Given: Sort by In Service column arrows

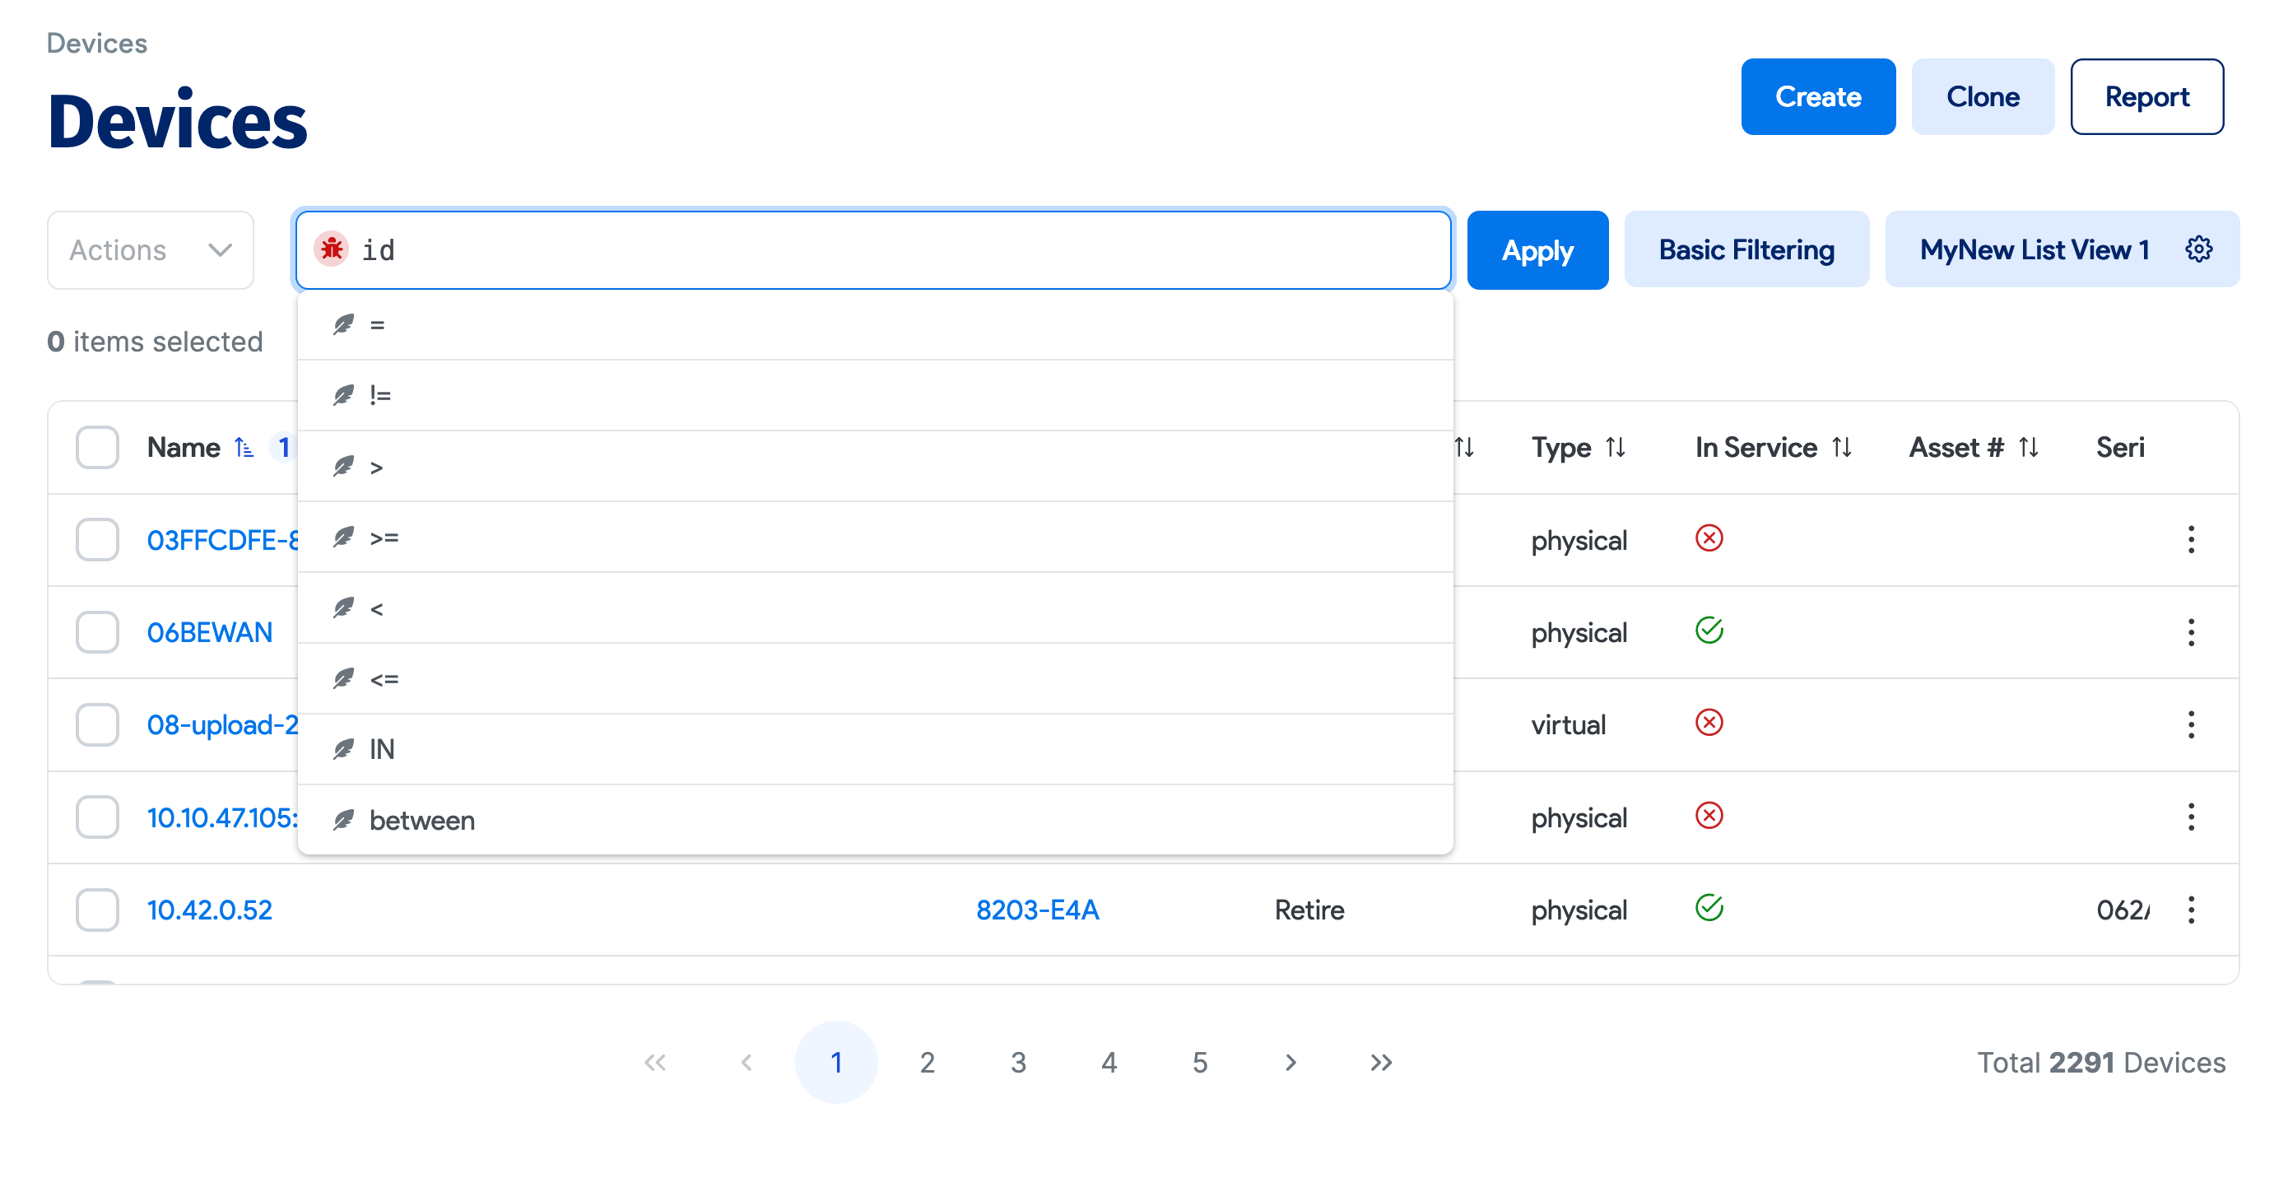Looking at the screenshot, I should pos(1841,447).
